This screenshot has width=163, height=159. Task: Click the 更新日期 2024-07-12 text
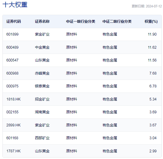147,6
